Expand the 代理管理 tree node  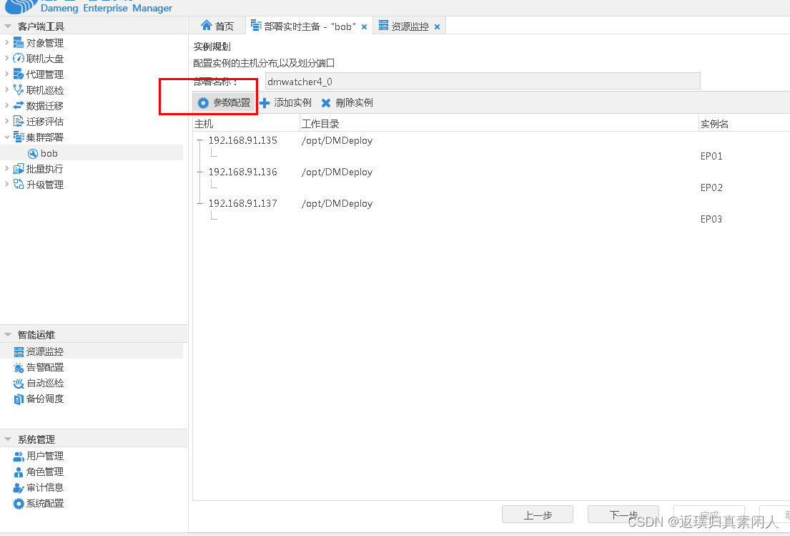6,74
